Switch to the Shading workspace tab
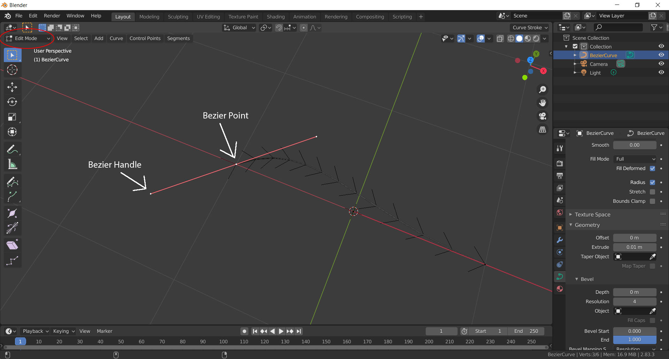669x359 pixels. [276, 16]
